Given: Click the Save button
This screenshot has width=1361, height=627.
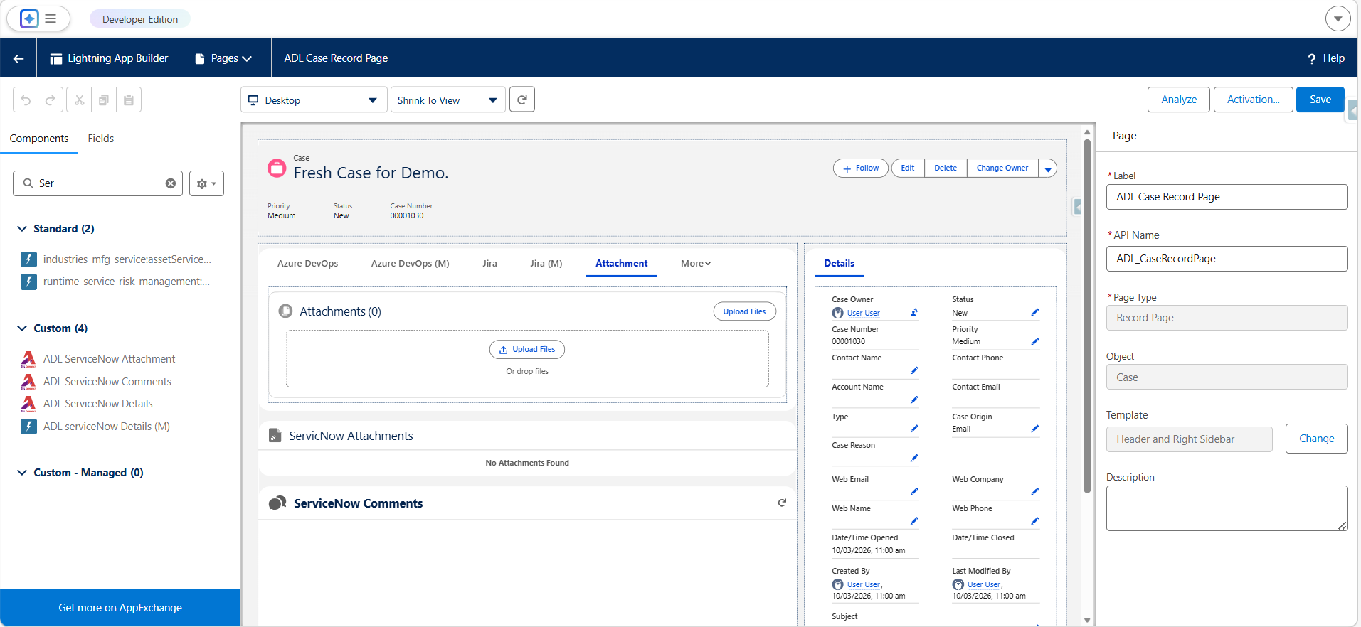Looking at the screenshot, I should (1320, 100).
